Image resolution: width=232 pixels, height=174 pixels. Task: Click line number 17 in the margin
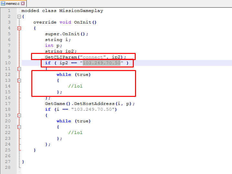tap(8, 104)
